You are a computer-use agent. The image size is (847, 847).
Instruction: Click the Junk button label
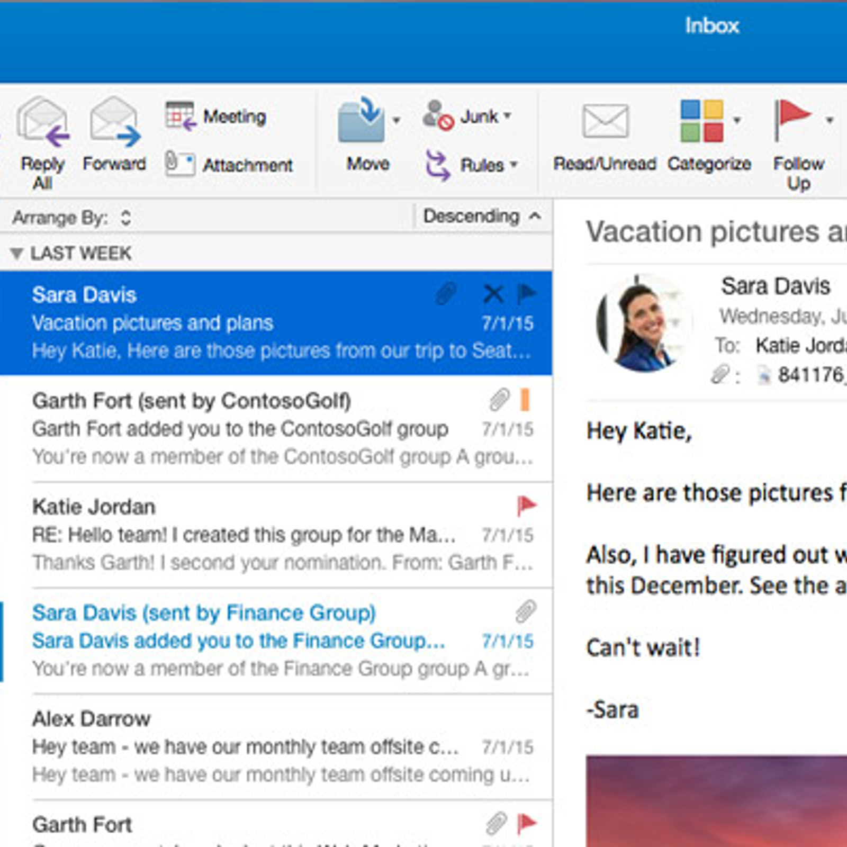coord(479,116)
